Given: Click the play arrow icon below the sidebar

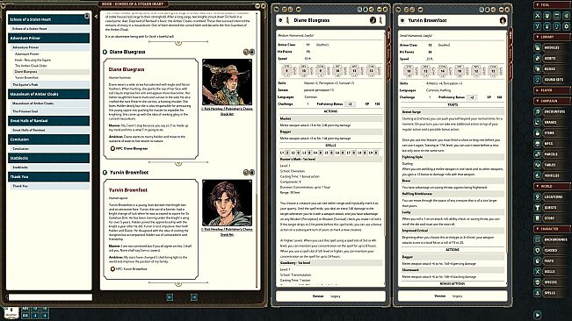Looking at the screenshot, I should [x=538, y=315].
